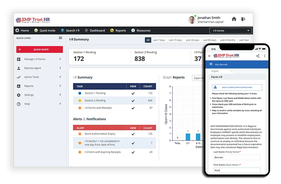Expand sidebar Reports chevron
The height and width of the screenshot is (184, 281).
coord(60,86)
